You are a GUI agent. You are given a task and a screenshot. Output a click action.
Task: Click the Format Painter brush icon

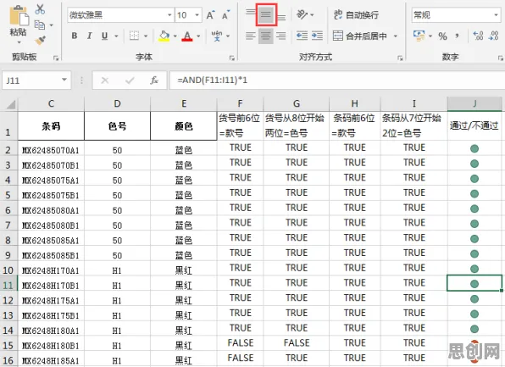point(41,40)
